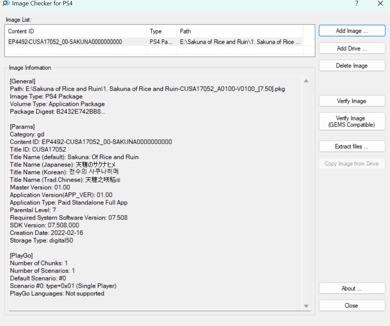
Task: Click Application Version(APP_VER) line
Action: pyautogui.click(x=61, y=195)
